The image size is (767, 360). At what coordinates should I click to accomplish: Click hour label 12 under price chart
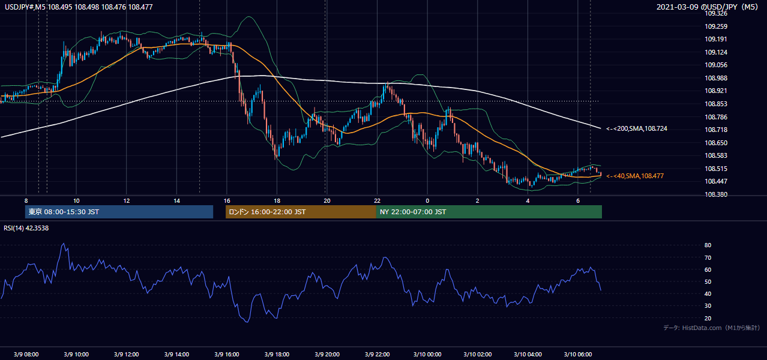(127, 200)
